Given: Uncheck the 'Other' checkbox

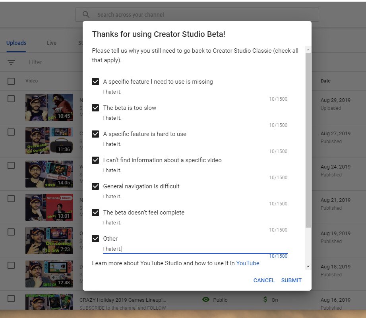Looking at the screenshot, I should [x=95, y=239].
